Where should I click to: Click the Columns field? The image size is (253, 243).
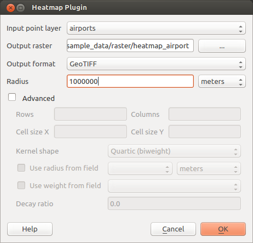pyautogui.click(x=205, y=114)
